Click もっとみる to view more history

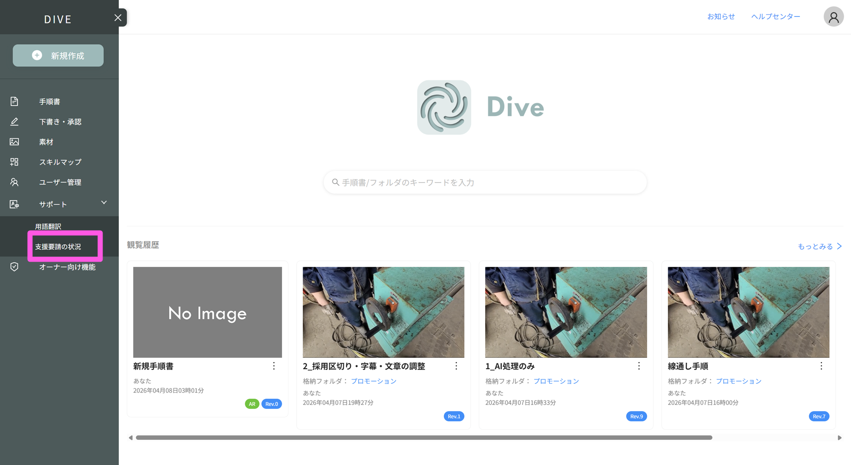click(x=819, y=246)
